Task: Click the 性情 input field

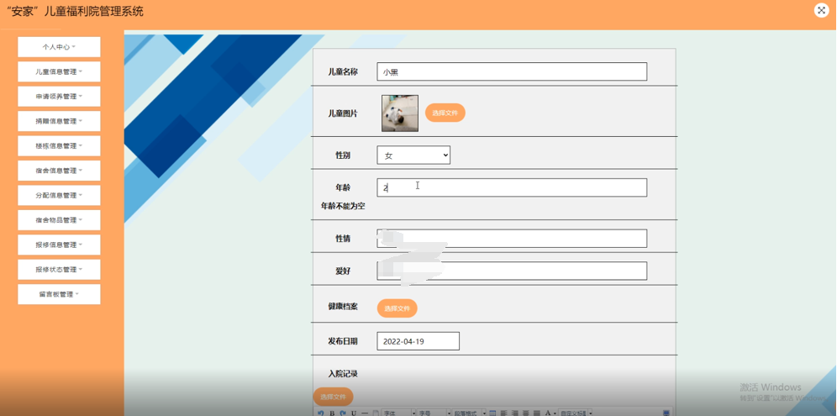Action: click(512, 239)
